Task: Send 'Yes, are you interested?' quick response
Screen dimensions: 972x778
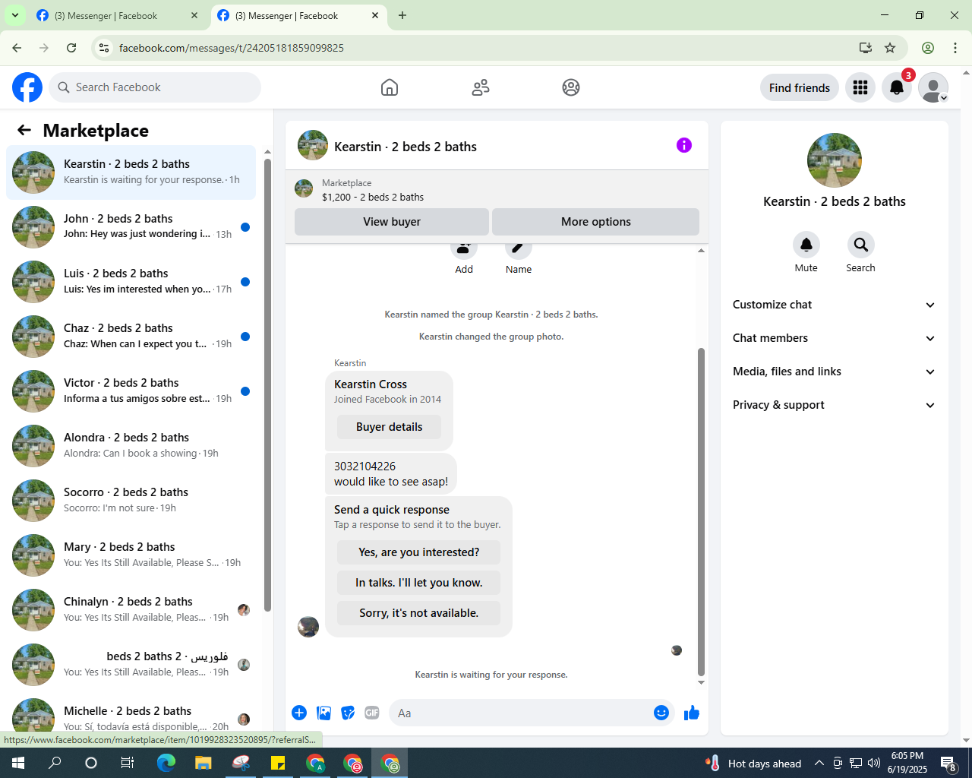Action: point(419,552)
